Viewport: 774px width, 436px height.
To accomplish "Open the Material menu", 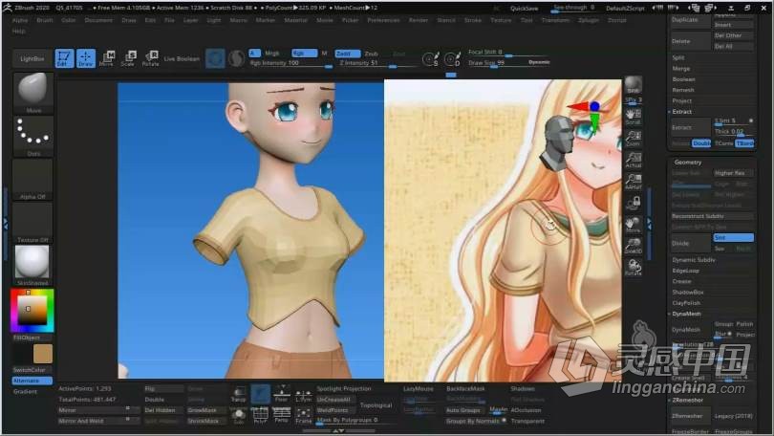I will [295, 20].
